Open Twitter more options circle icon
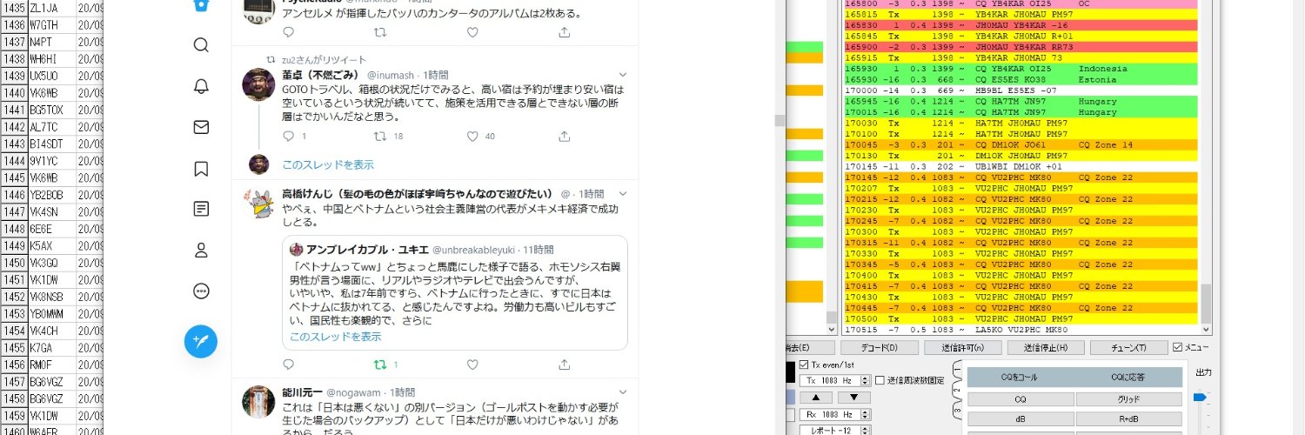Viewport: 1305px width, 435px height. click(x=201, y=291)
